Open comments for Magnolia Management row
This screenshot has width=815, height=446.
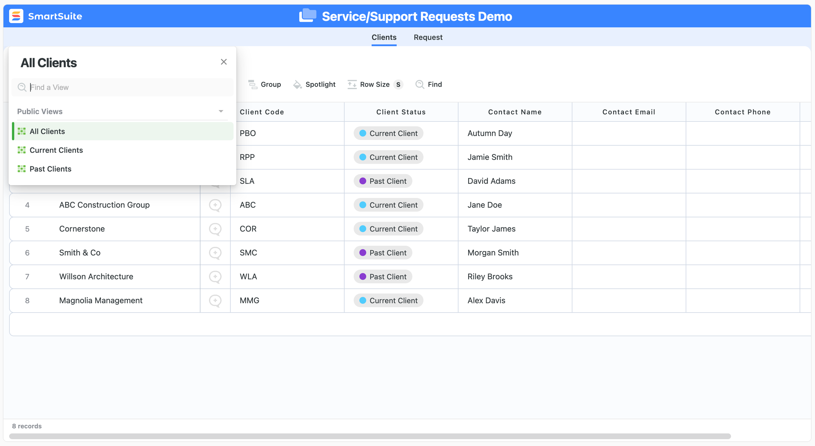coord(215,301)
